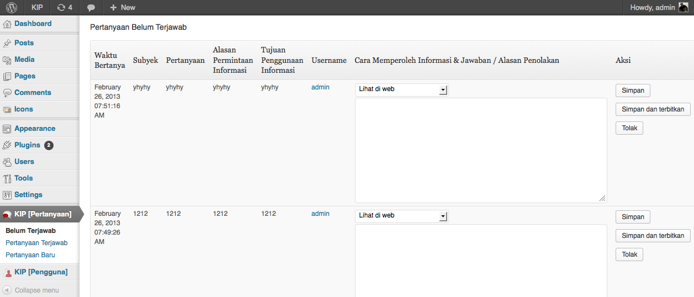Click answer textarea in yhyhy row
The image size is (694, 297).
tap(481, 150)
